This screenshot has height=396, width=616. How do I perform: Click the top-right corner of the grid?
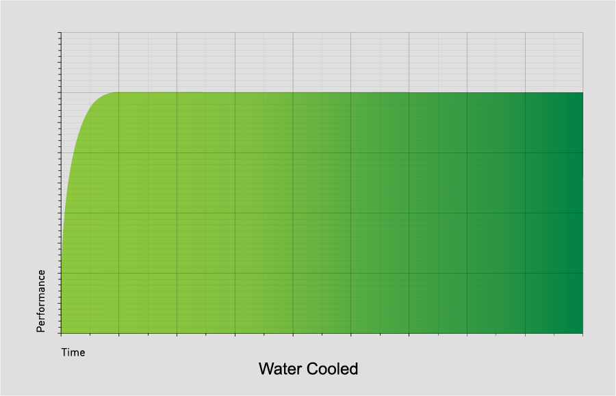583,33
